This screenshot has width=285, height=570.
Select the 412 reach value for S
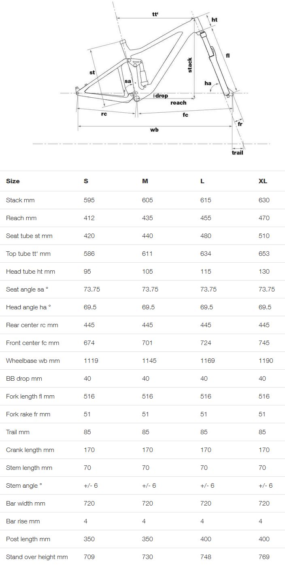click(x=89, y=218)
